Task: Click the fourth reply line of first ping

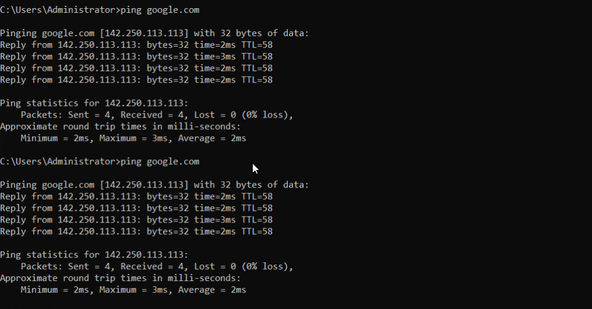Action: [x=136, y=80]
